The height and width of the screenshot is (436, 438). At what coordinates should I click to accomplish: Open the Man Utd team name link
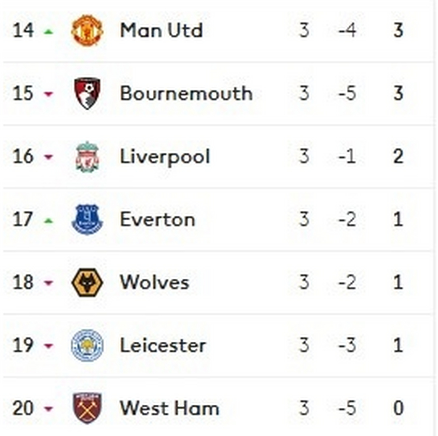(x=162, y=30)
